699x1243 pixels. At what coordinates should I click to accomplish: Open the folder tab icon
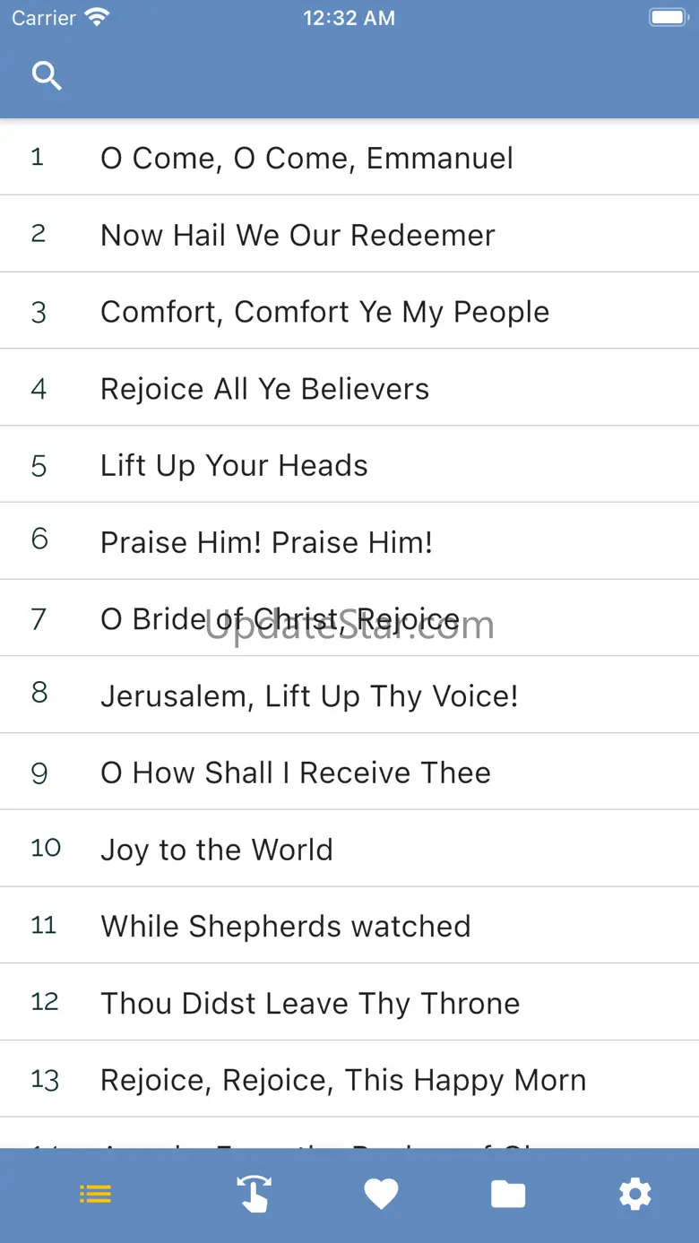tap(508, 1194)
